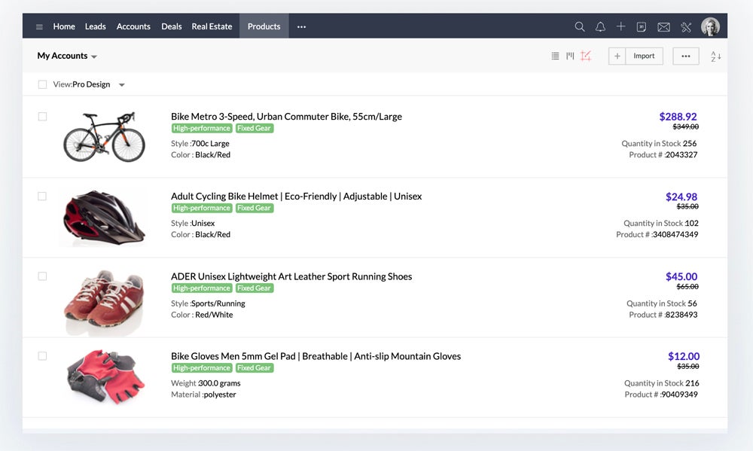The height and width of the screenshot is (451, 753).
Task: Click product number 3408474349
Action: pos(675,234)
